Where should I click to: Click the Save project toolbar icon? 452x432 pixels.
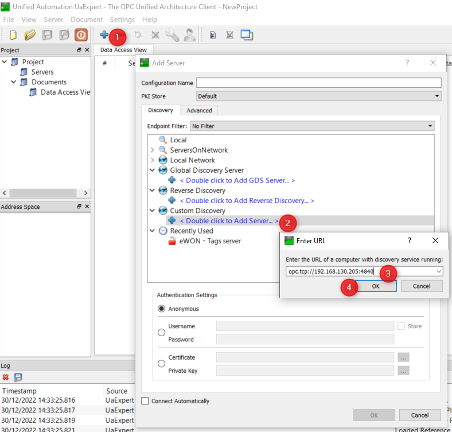[x=47, y=35]
